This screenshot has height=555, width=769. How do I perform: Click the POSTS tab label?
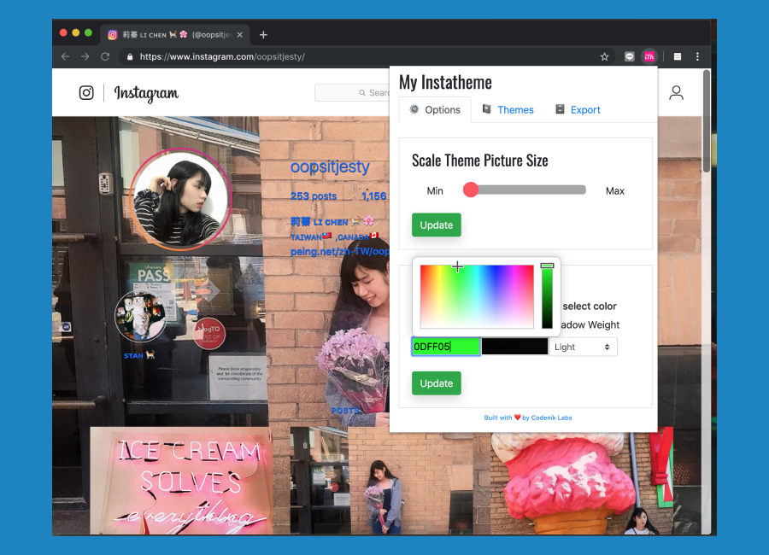[345, 411]
